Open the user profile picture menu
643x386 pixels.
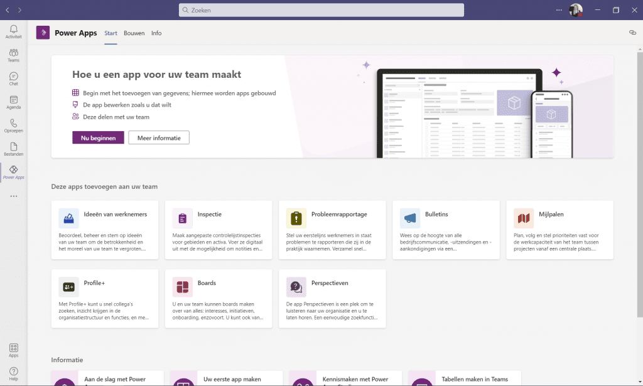point(575,10)
